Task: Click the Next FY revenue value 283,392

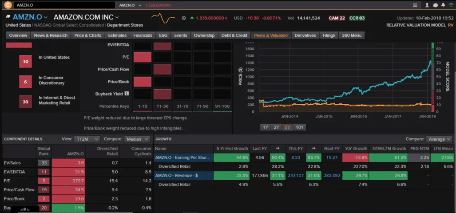Action: (x=332, y=176)
